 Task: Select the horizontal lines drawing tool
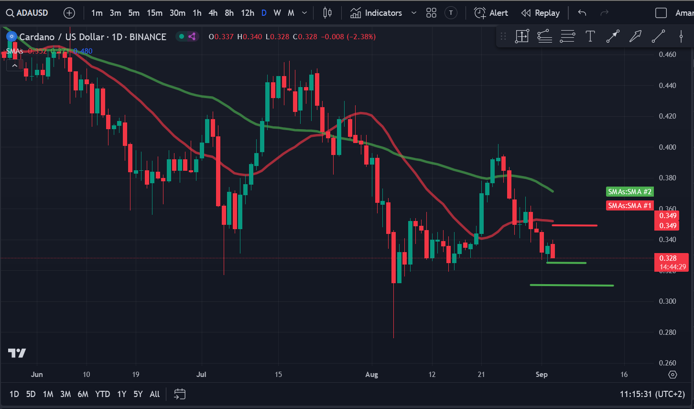pyautogui.click(x=567, y=36)
